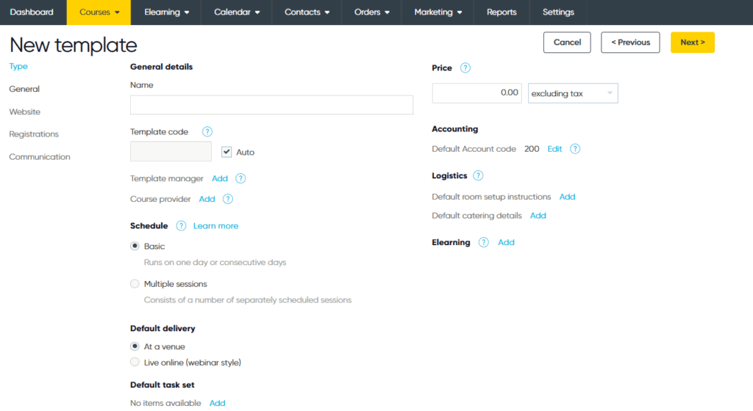Choose Live online (webinar style) delivery

tap(135, 362)
